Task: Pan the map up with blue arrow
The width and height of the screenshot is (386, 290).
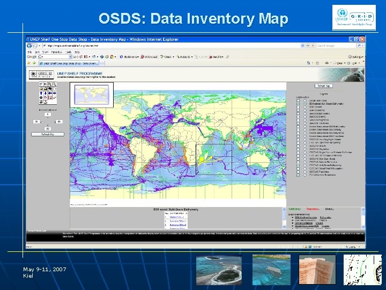Action: tap(41, 93)
